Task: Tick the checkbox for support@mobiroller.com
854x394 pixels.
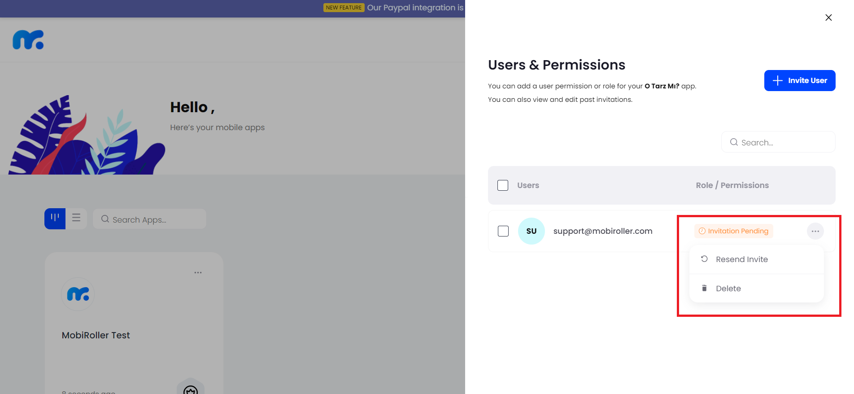Action: click(503, 231)
